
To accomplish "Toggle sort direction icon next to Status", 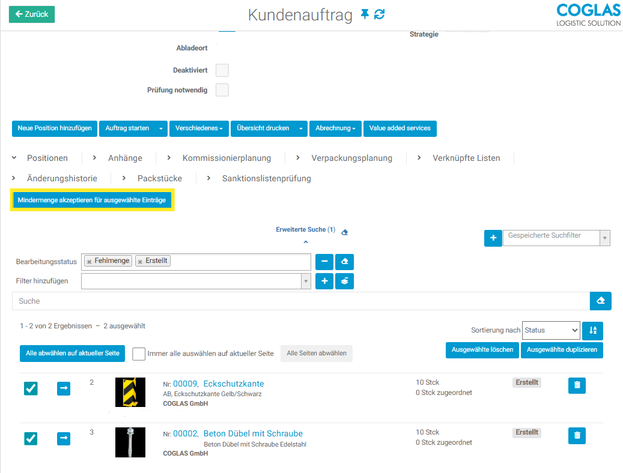I will pos(593,330).
